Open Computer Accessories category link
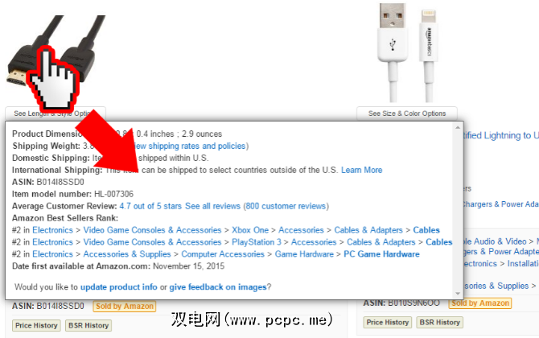 [223, 254]
